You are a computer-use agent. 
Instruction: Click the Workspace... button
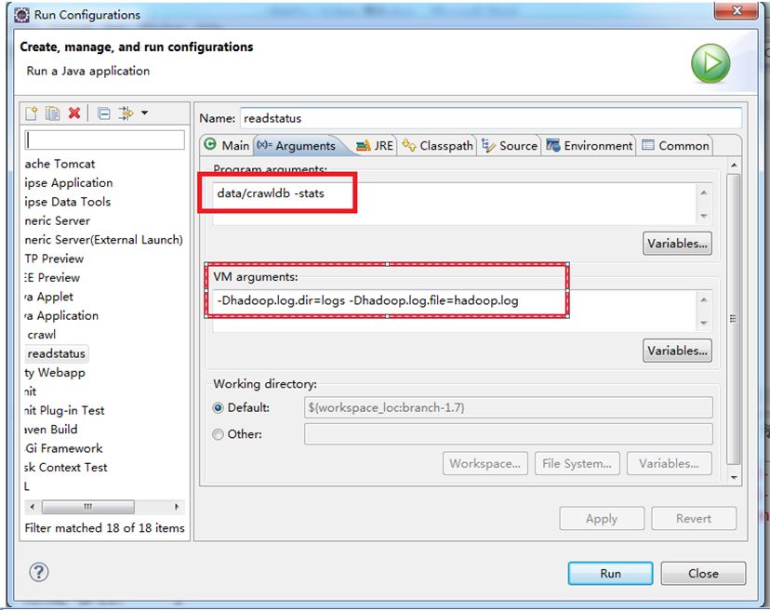click(485, 464)
